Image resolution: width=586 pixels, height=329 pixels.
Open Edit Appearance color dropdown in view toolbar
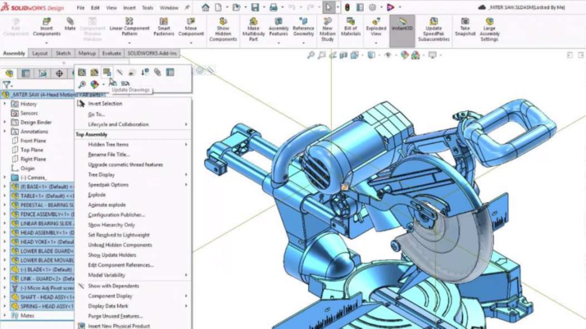coord(405,55)
